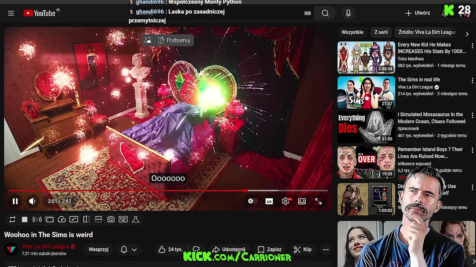The width and height of the screenshot is (476, 267).
Task: Open options menu for Mosasaurus video
Action: (472, 115)
